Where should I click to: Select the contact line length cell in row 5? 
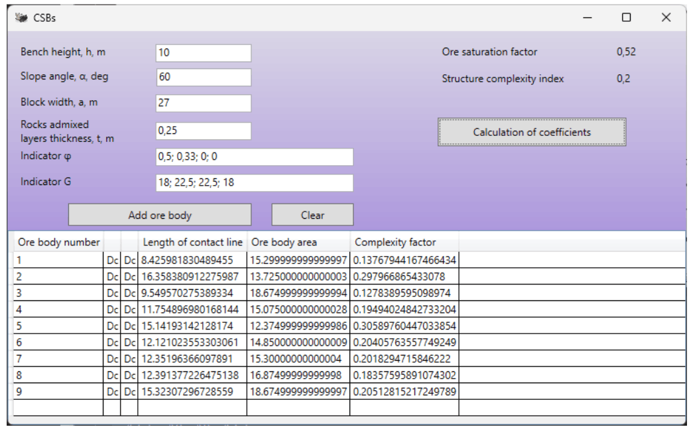(x=192, y=326)
